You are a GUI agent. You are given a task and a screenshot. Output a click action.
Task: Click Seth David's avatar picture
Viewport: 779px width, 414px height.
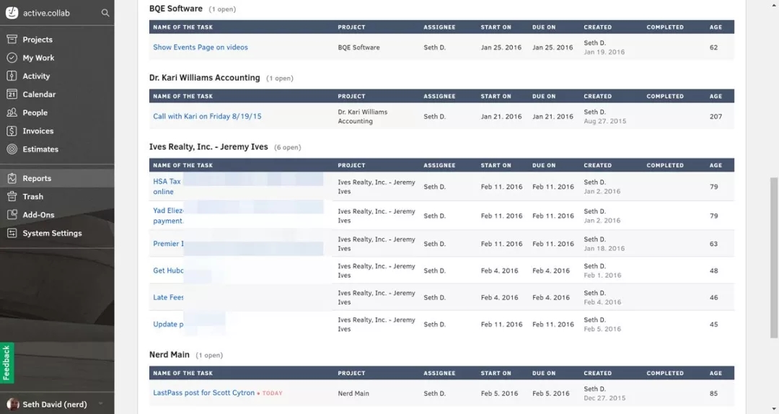[13, 404]
